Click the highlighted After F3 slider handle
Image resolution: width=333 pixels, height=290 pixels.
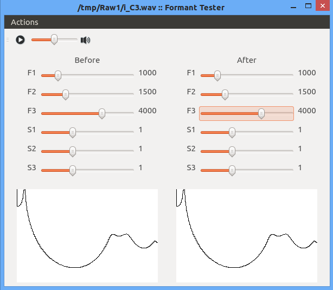click(x=261, y=114)
